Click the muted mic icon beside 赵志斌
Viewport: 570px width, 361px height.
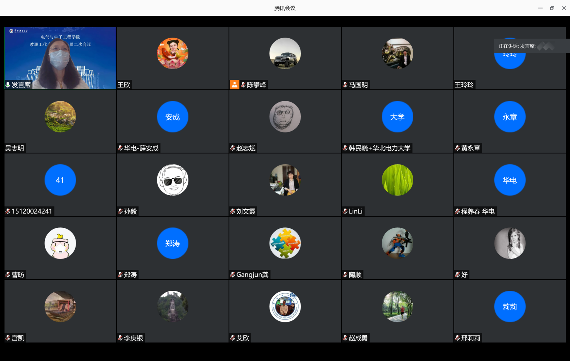tap(233, 148)
